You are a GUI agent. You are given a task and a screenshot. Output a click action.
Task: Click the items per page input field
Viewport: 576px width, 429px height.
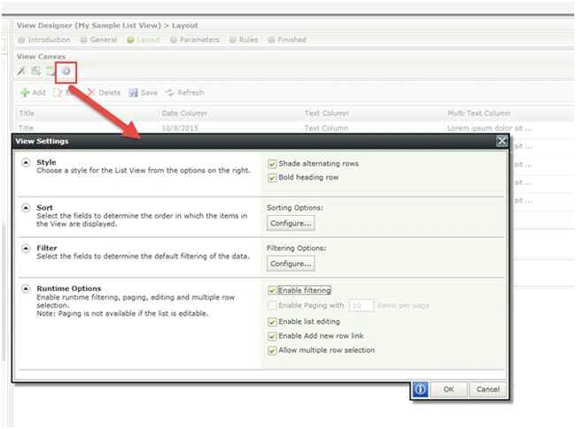pyautogui.click(x=361, y=305)
